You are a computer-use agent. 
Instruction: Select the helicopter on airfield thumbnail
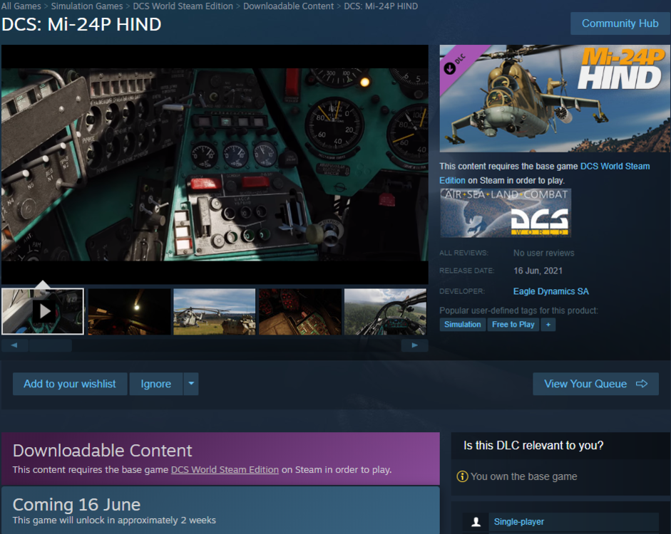coord(215,311)
